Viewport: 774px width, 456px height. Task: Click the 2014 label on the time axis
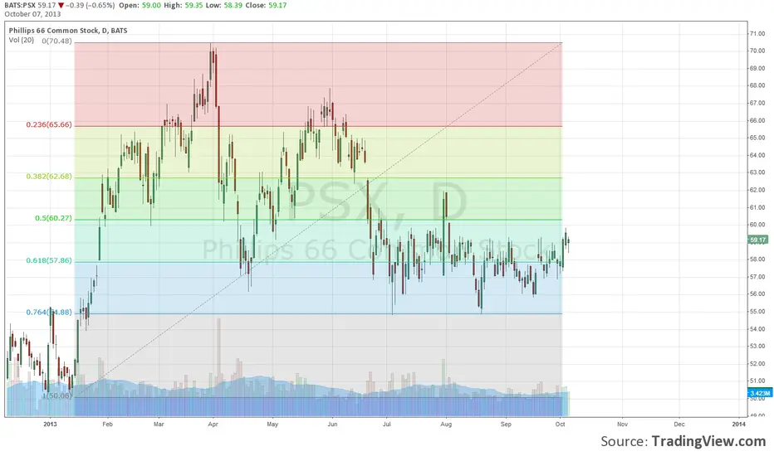(738, 424)
